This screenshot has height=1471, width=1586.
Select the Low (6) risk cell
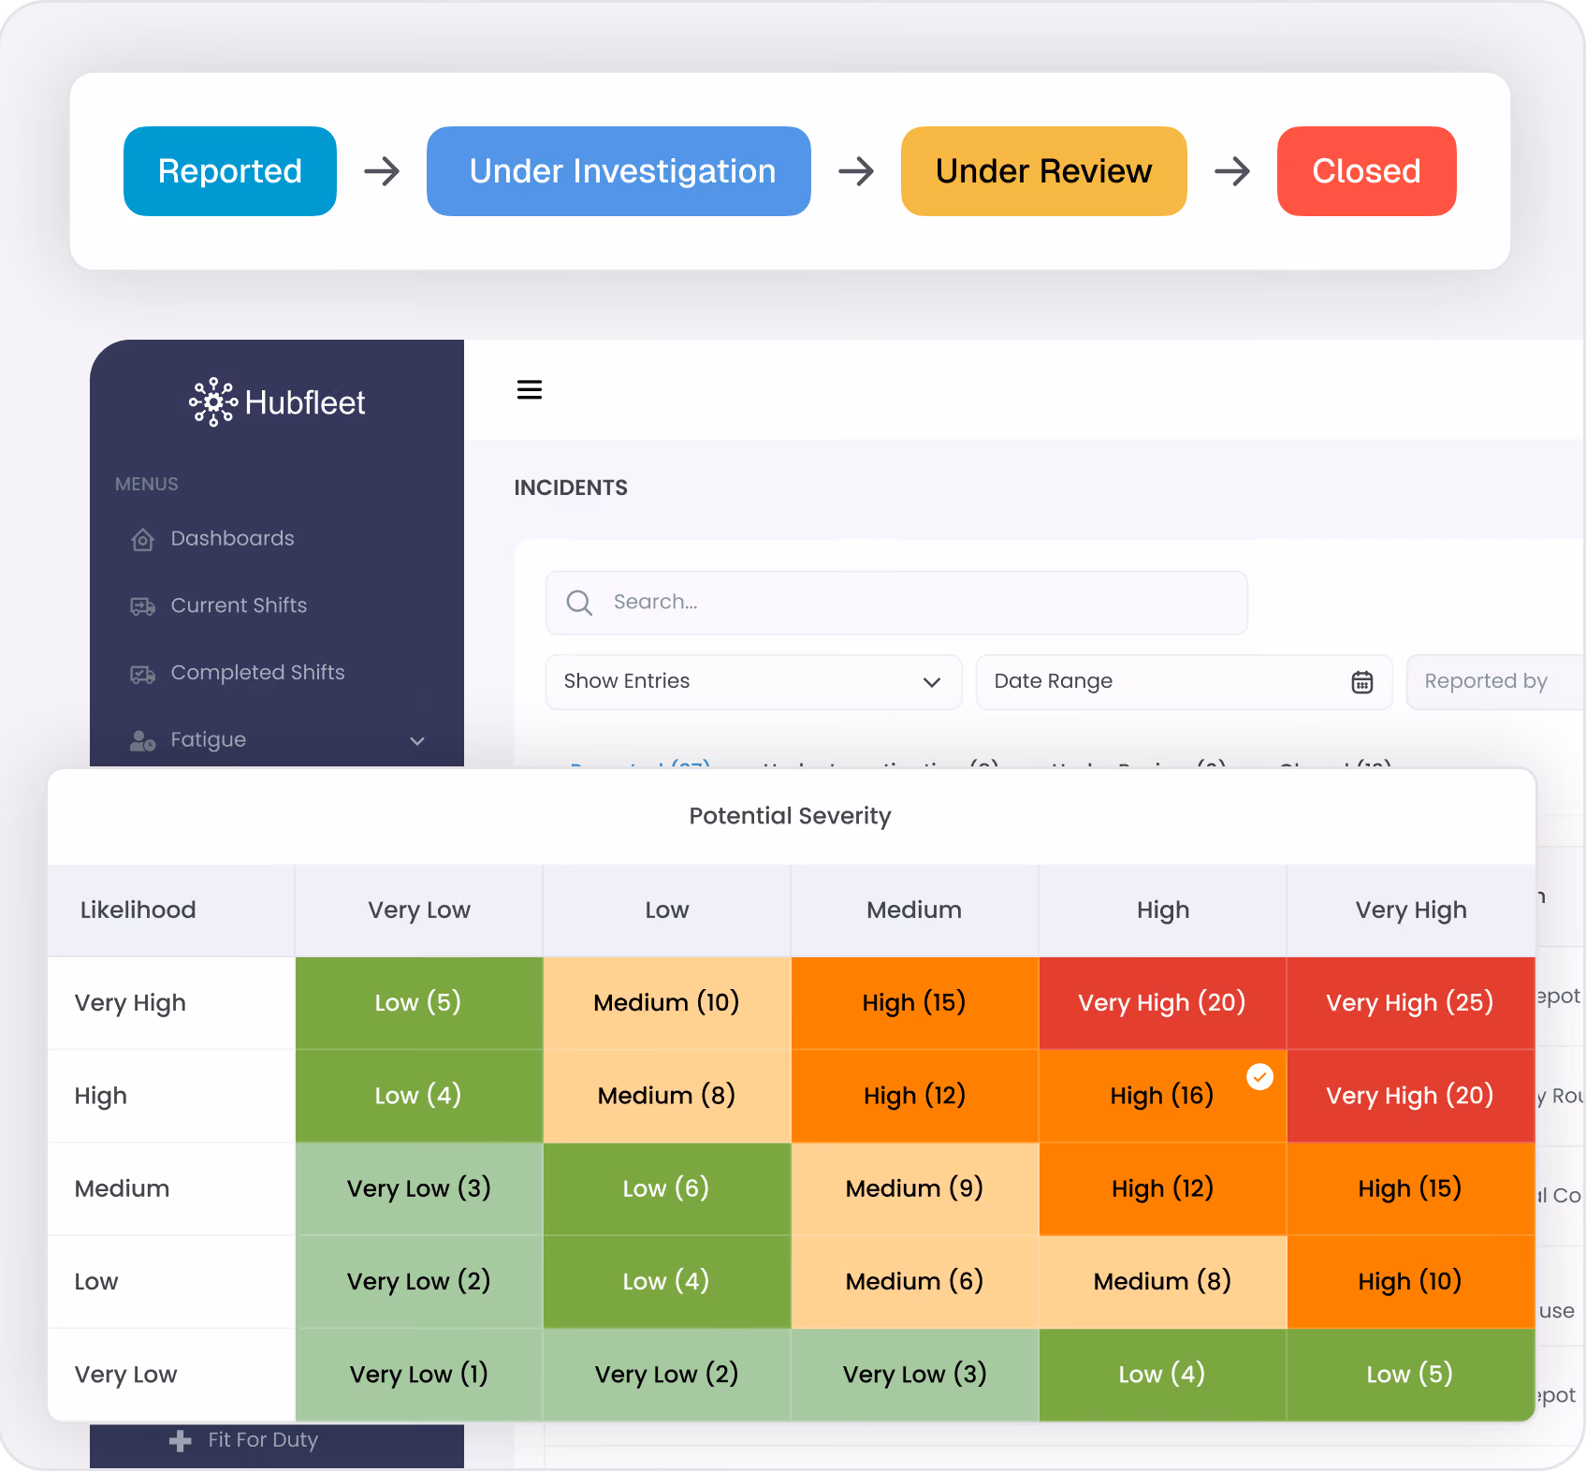click(667, 1188)
